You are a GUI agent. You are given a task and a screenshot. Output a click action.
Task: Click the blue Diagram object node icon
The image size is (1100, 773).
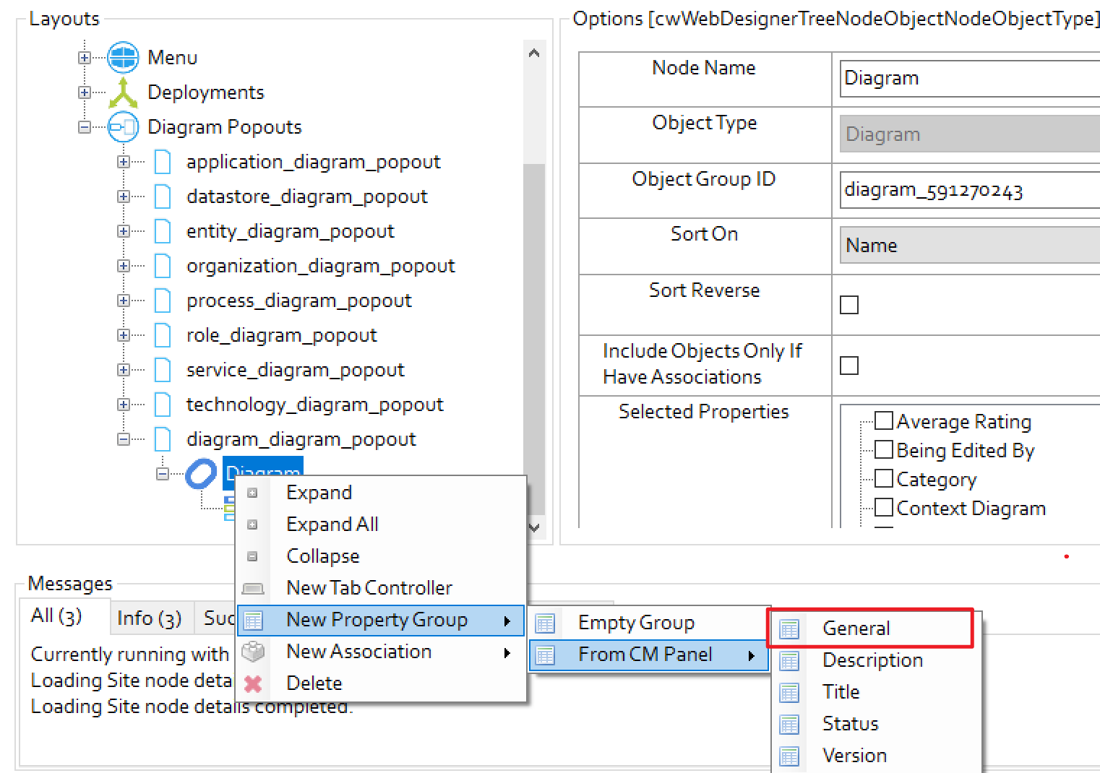[201, 474]
